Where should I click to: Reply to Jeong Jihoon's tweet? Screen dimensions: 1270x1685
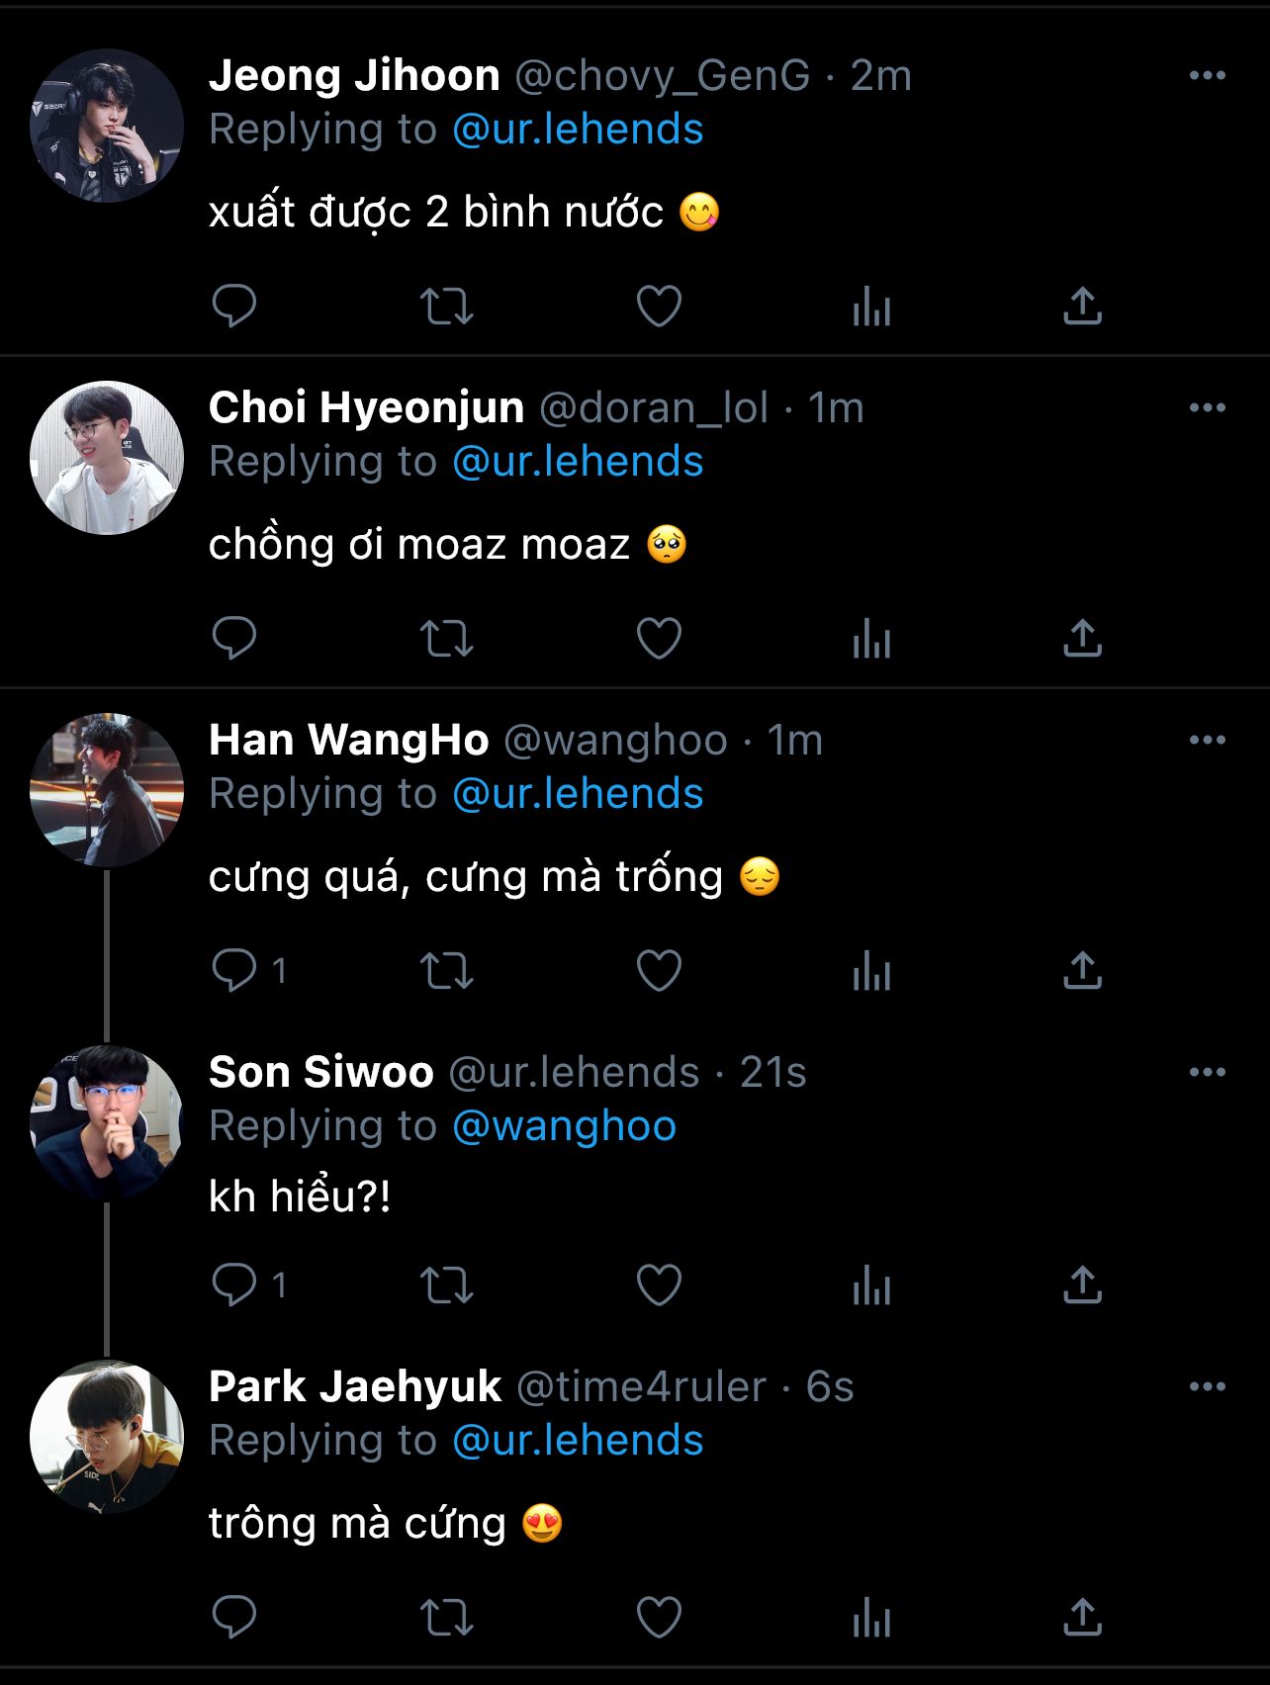tap(234, 306)
